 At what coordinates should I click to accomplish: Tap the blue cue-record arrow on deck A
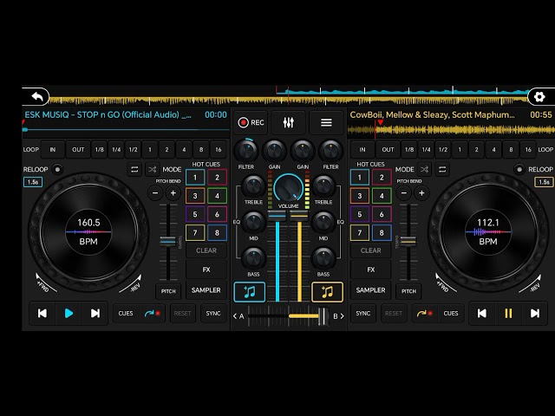tap(153, 313)
